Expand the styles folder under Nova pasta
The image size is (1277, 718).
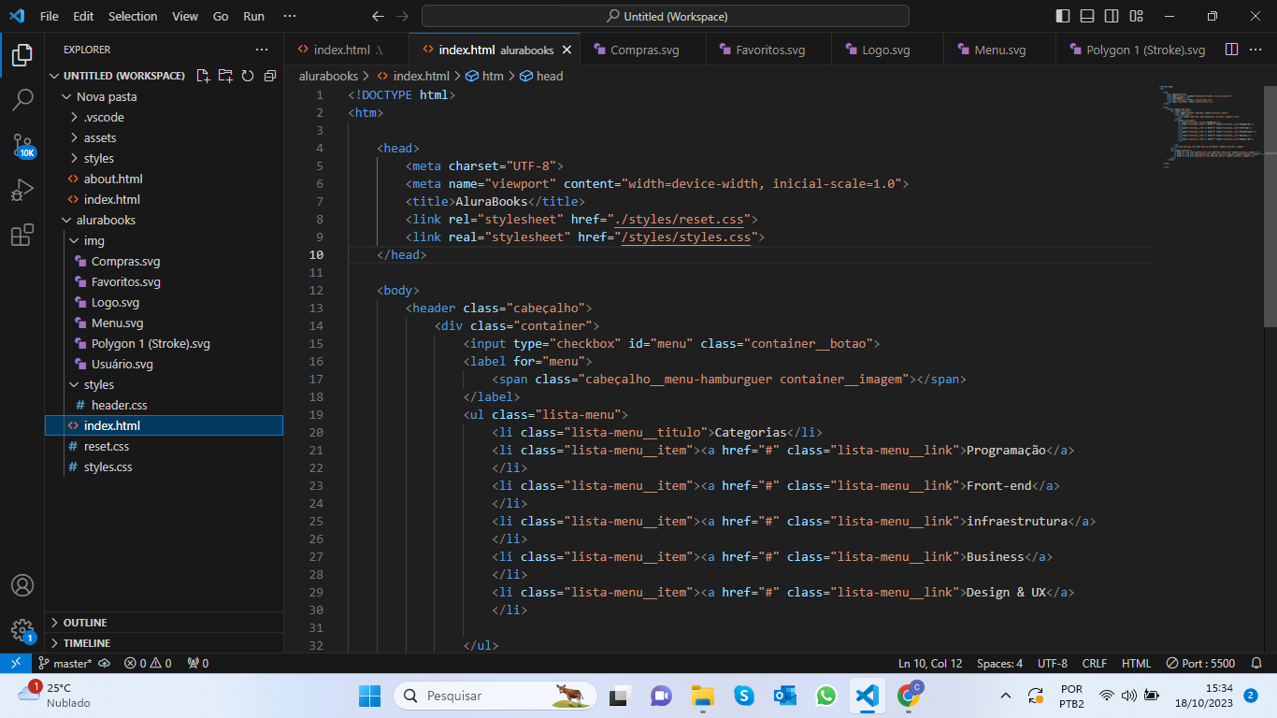tap(98, 158)
